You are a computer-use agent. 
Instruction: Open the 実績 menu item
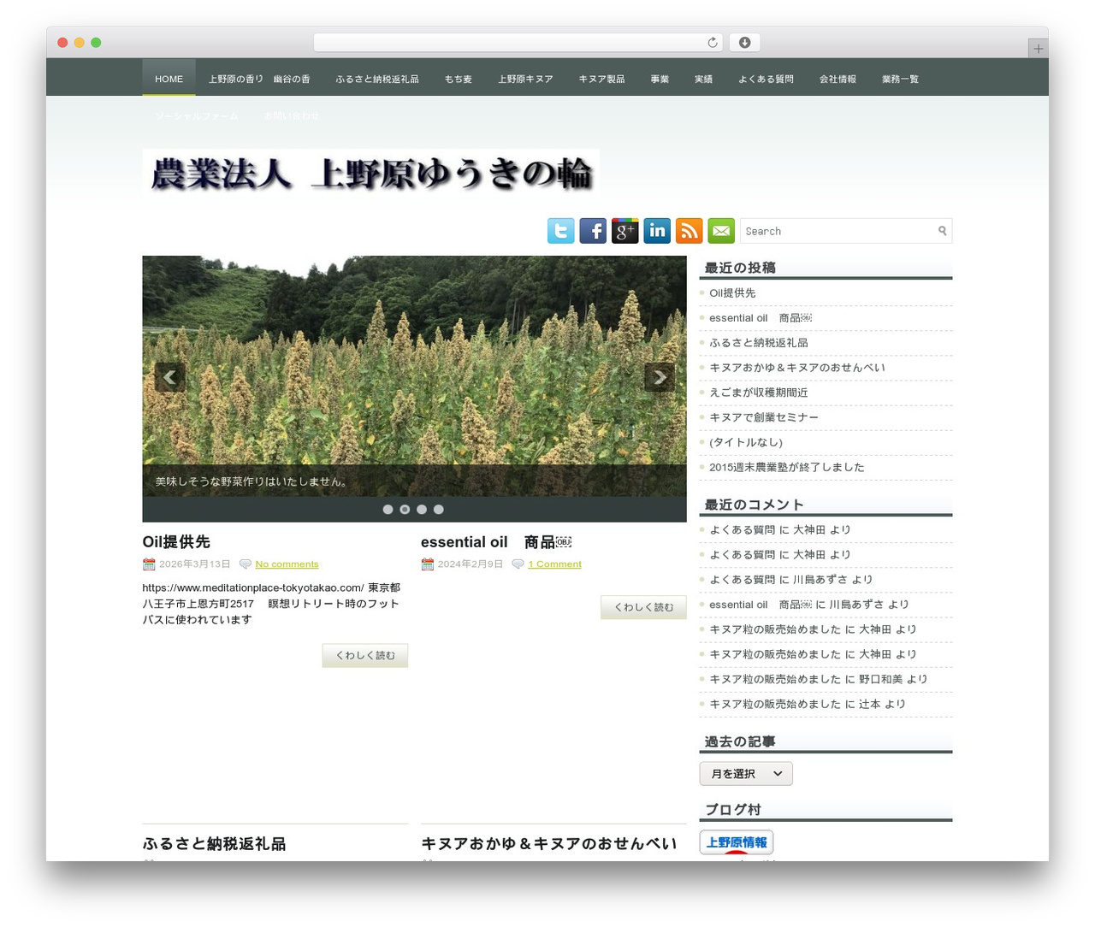[704, 79]
